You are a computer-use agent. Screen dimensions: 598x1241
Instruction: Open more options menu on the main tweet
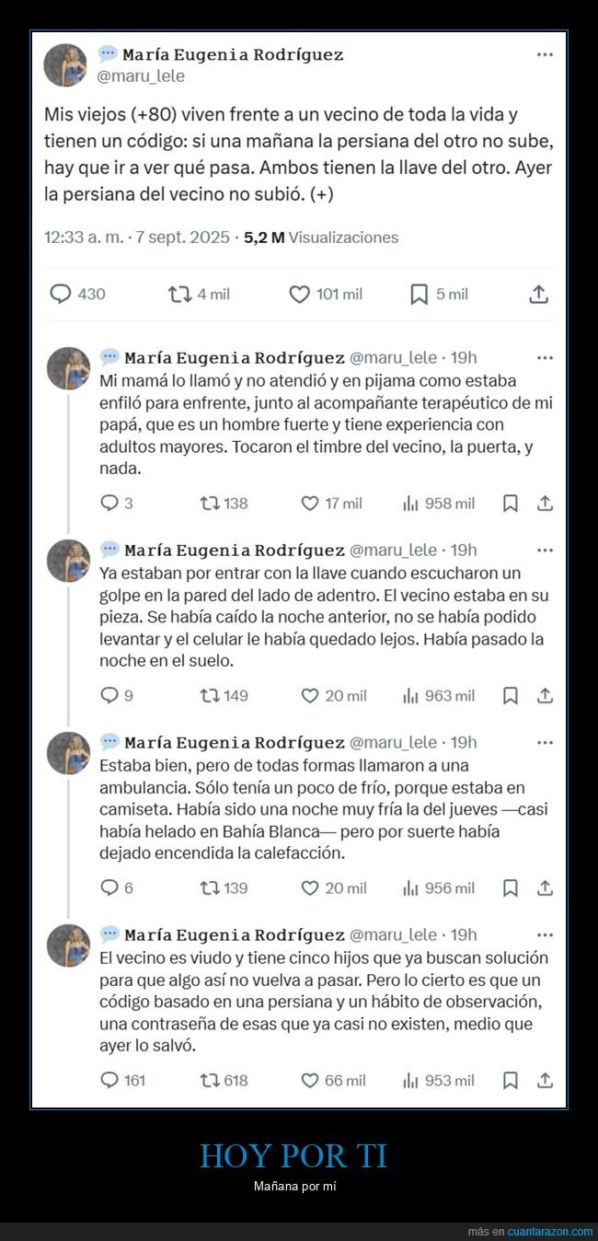[x=546, y=54]
